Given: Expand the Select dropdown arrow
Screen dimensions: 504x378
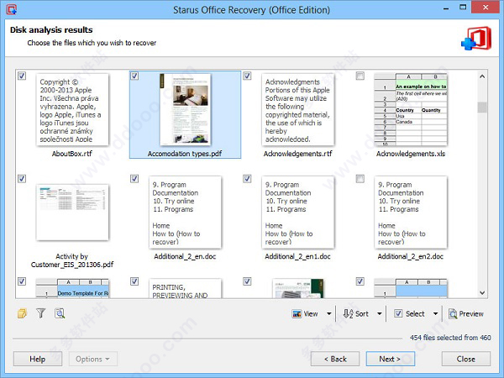Looking at the screenshot, I should 435,313.
